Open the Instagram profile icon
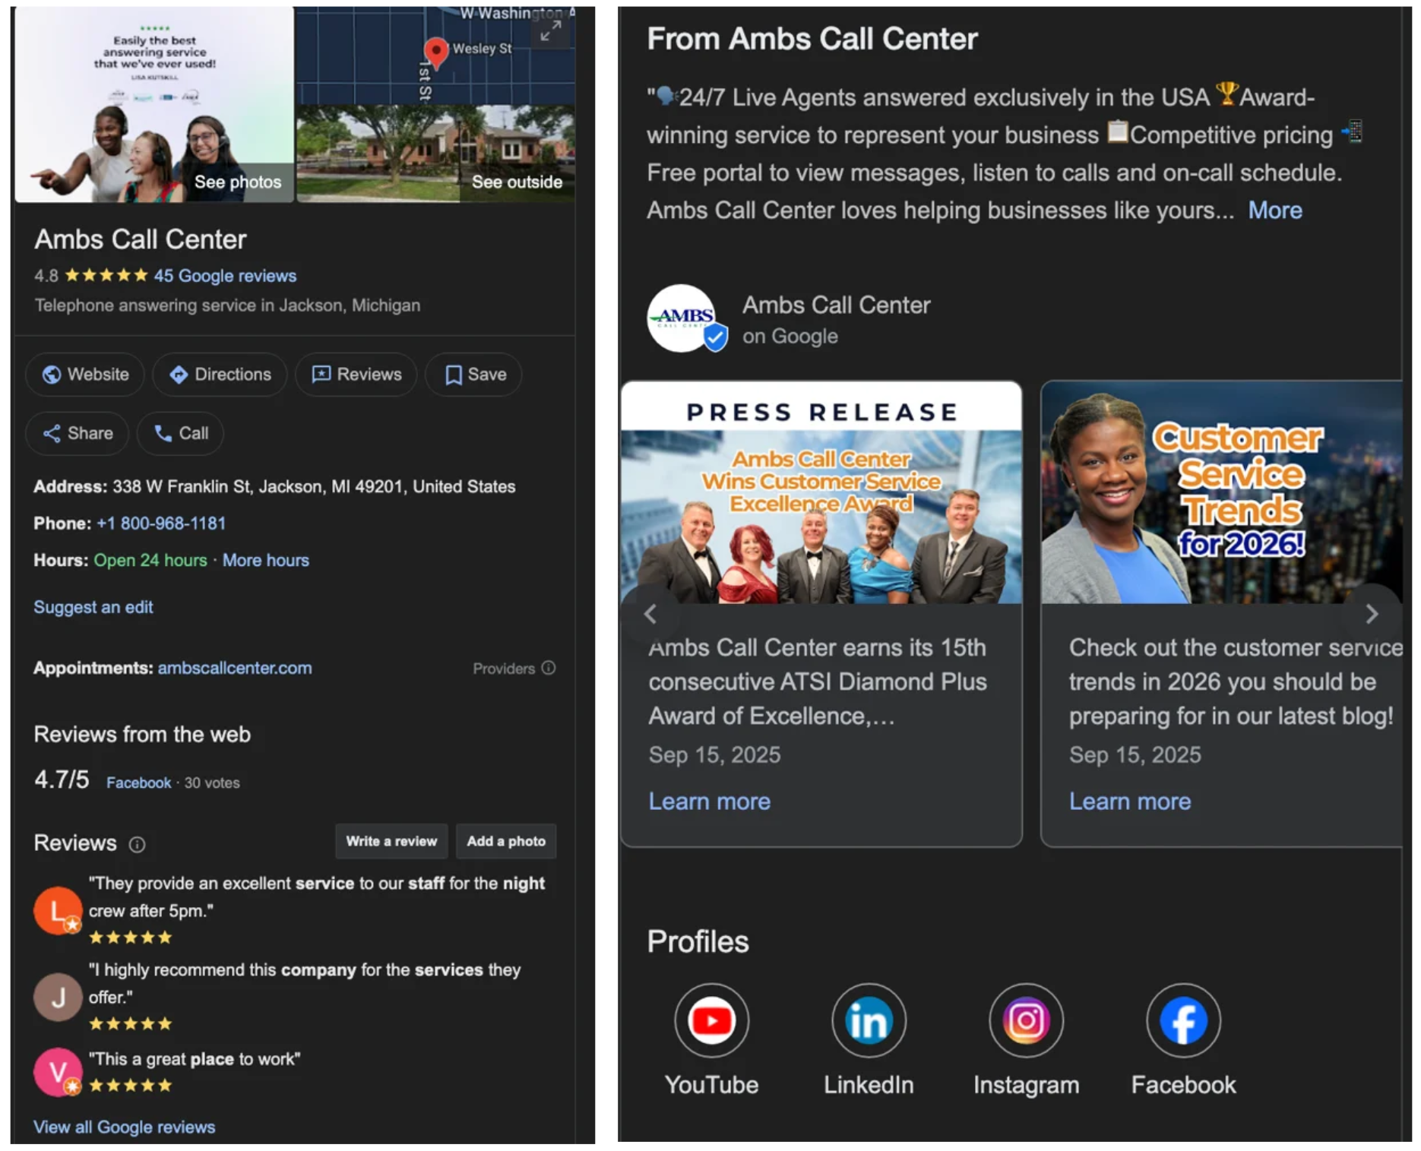Screen dimensions: 1421x1151 1025,1020
